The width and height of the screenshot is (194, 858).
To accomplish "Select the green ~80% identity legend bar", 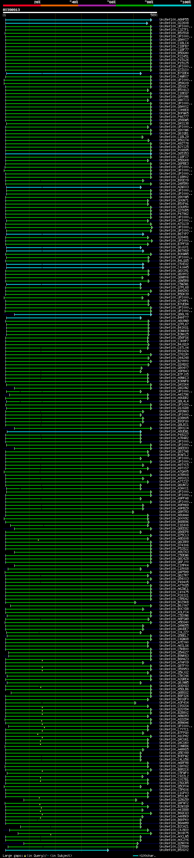I will 135,5.
